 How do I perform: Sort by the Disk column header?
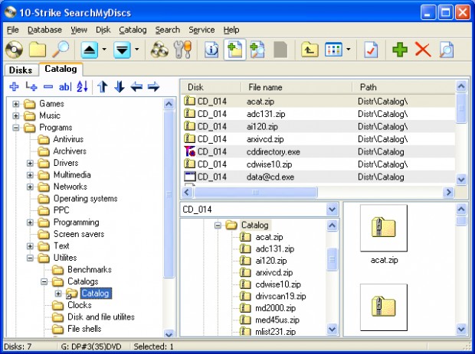point(211,87)
